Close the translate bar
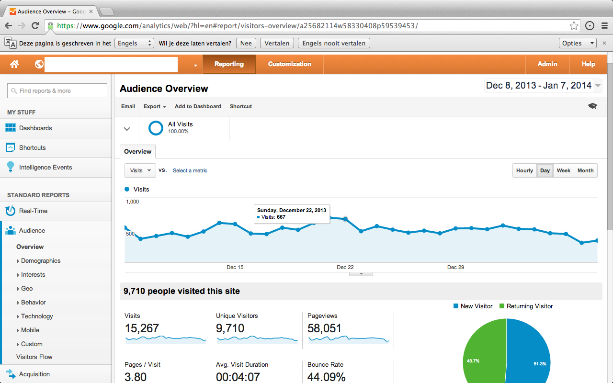Screen dimensions: 613x383 click(x=604, y=43)
